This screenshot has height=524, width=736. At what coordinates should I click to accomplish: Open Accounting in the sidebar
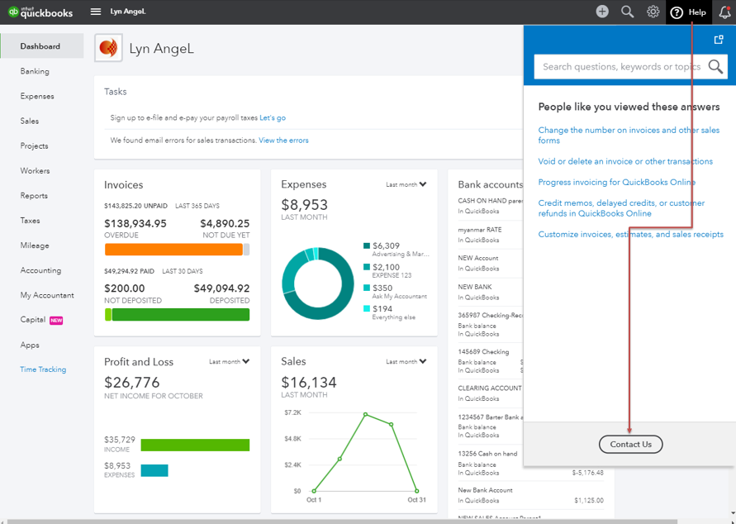coord(40,270)
